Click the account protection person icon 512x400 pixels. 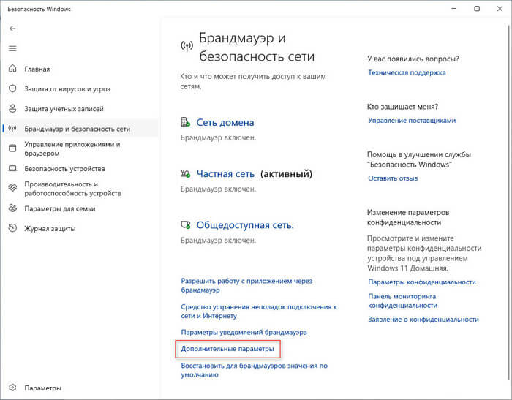[x=12, y=109]
